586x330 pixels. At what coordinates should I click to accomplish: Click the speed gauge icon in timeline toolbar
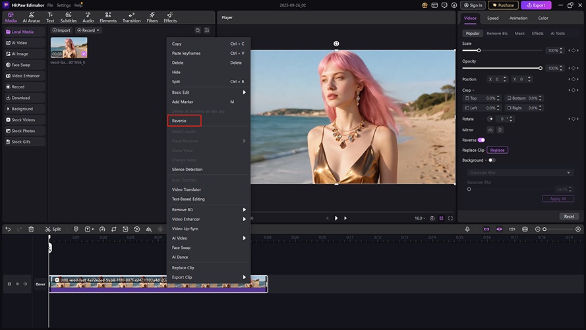tap(102, 229)
